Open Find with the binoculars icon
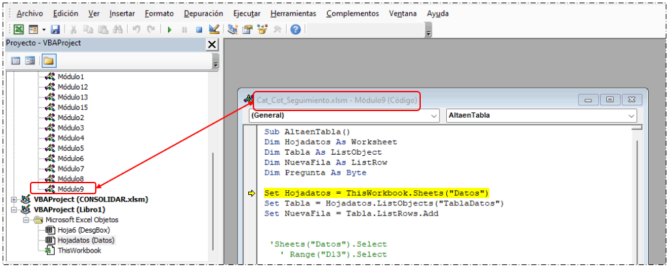 [117, 29]
